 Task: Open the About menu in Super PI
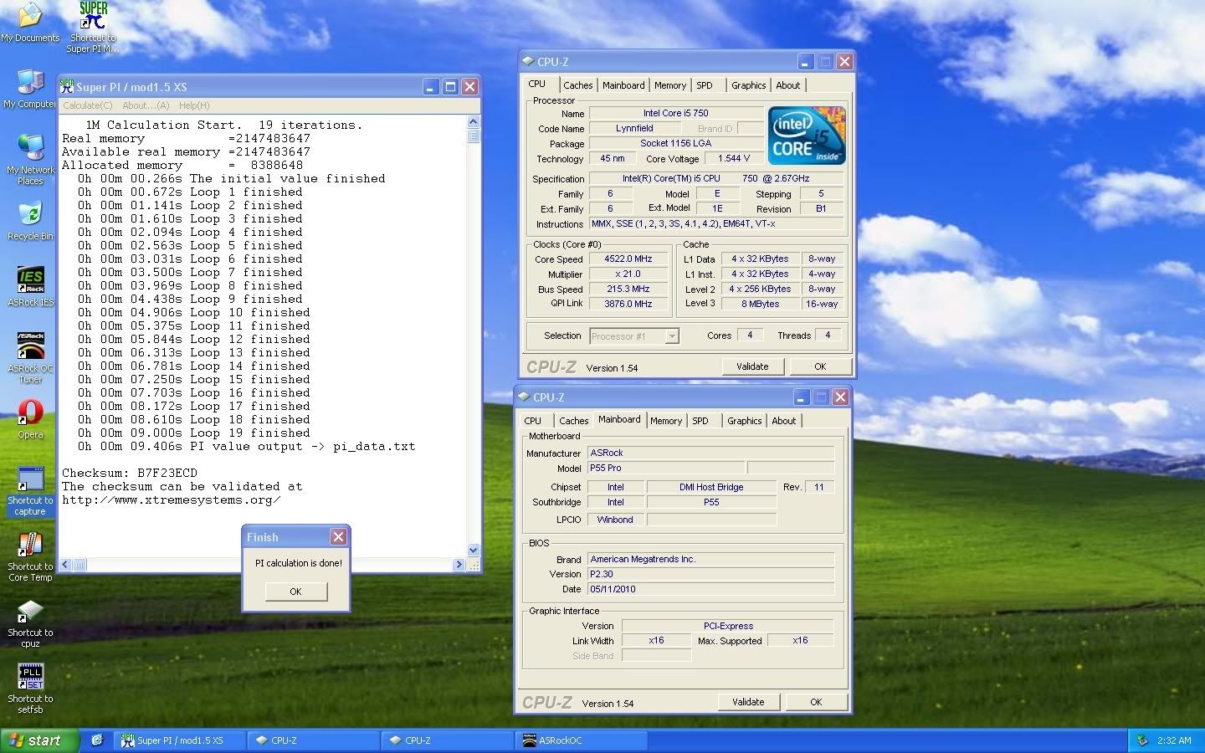[146, 105]
